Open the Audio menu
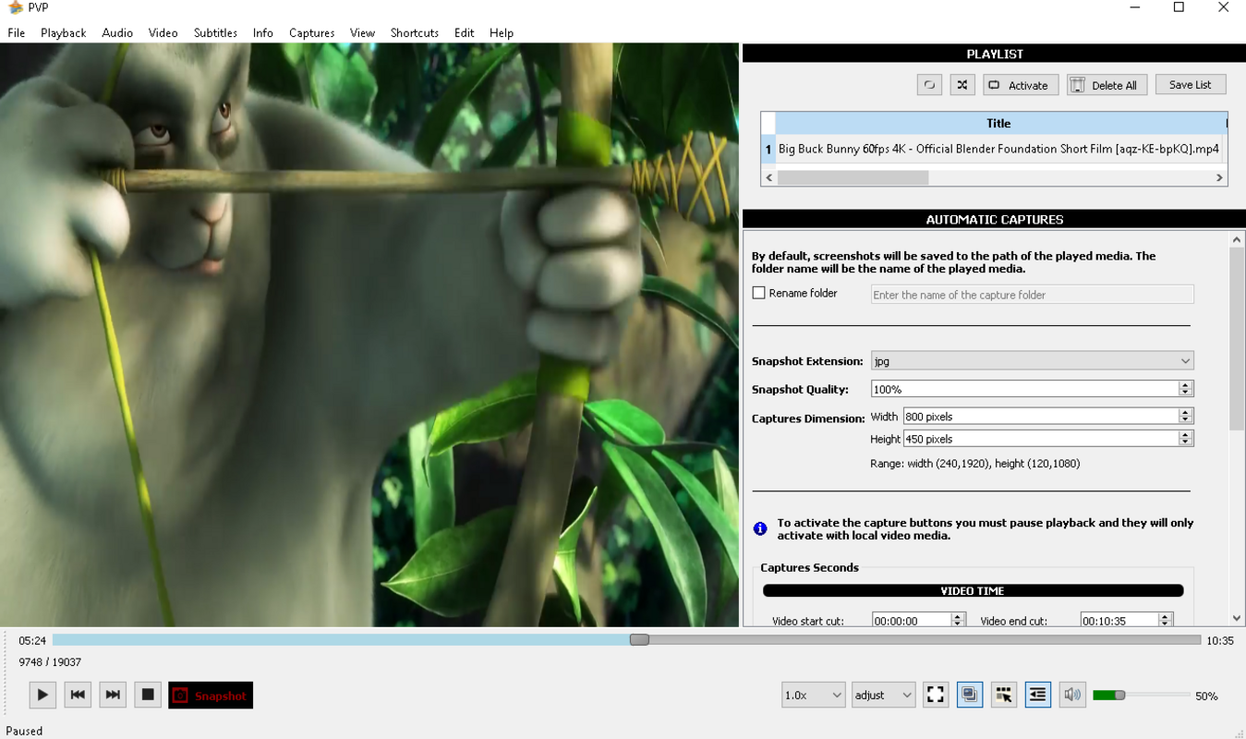This screenshot has width=1246, height=739. click(x=117, y=32)
